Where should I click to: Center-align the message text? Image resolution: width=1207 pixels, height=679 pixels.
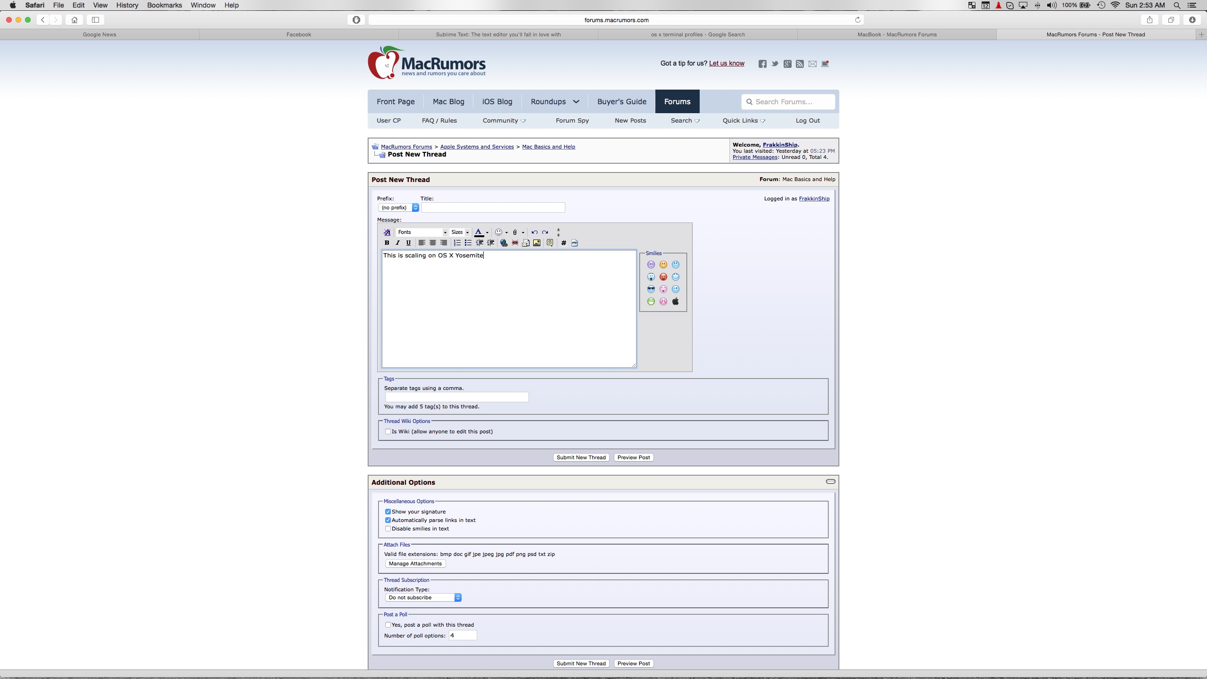pos(432,243)
